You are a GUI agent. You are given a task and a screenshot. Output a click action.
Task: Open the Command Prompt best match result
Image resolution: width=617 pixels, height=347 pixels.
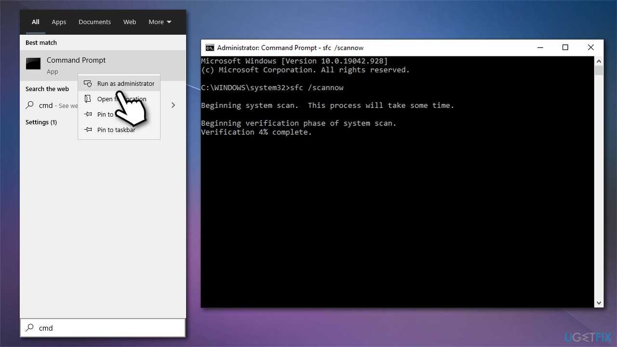pyautogui.click(x=103, y=65)
